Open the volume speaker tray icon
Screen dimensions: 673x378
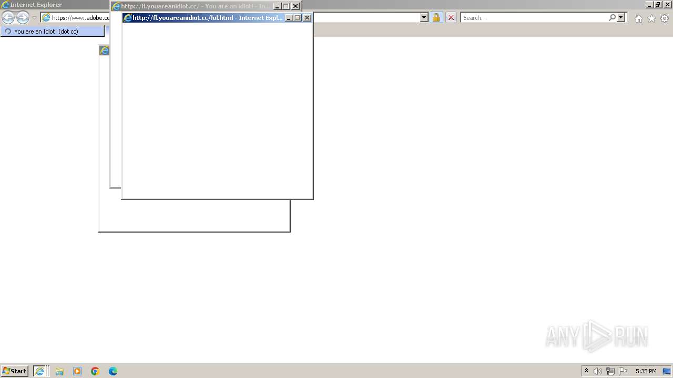(x=598, y=371)
